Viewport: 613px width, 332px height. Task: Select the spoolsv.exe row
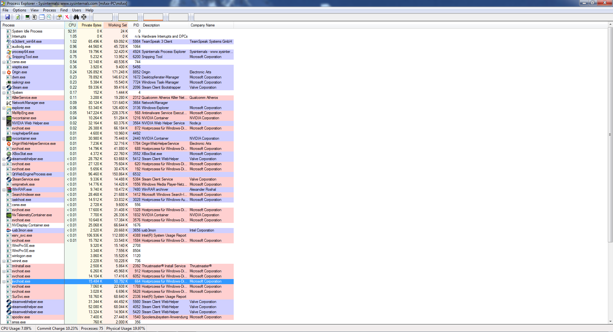pyautogui.click(x=117, y=317)
